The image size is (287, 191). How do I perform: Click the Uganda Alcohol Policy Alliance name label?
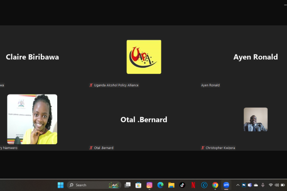[116, 85]
